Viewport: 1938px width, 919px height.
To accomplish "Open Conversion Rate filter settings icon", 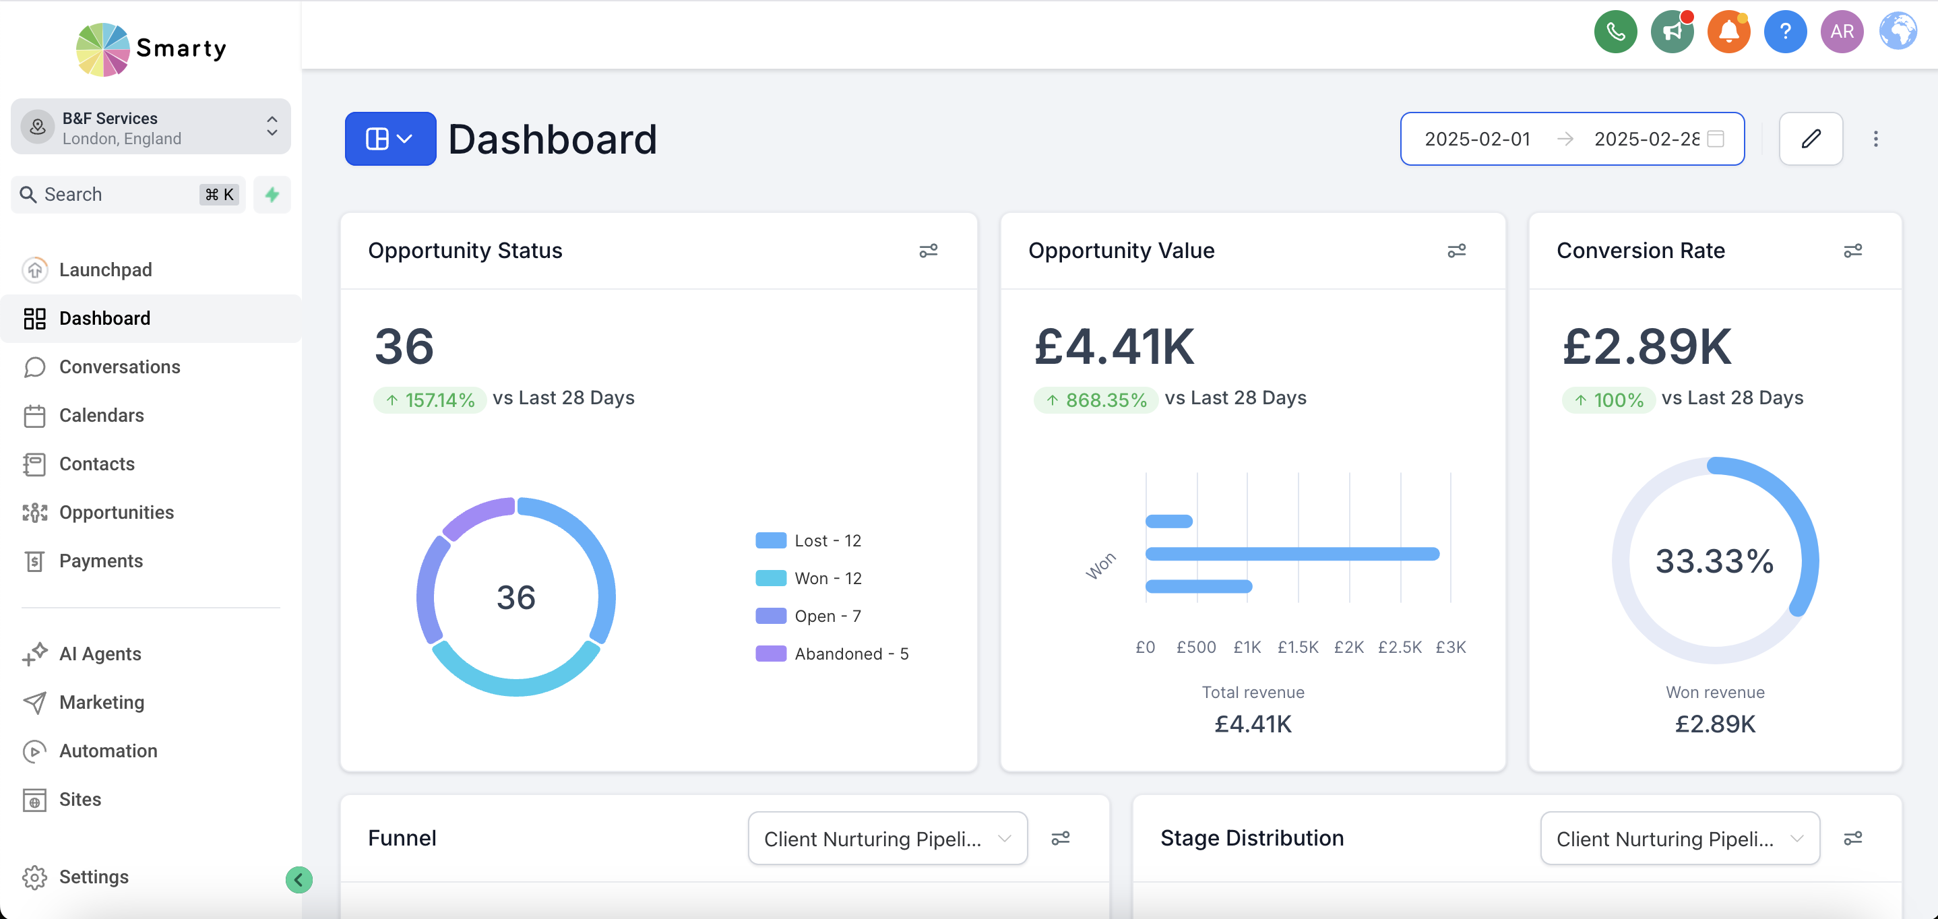I will click(x=1852, y=251).
